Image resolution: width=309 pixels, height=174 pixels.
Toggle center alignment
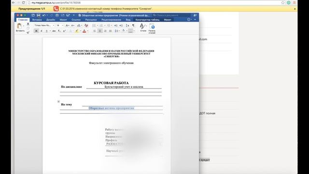(x=100, y=31)
